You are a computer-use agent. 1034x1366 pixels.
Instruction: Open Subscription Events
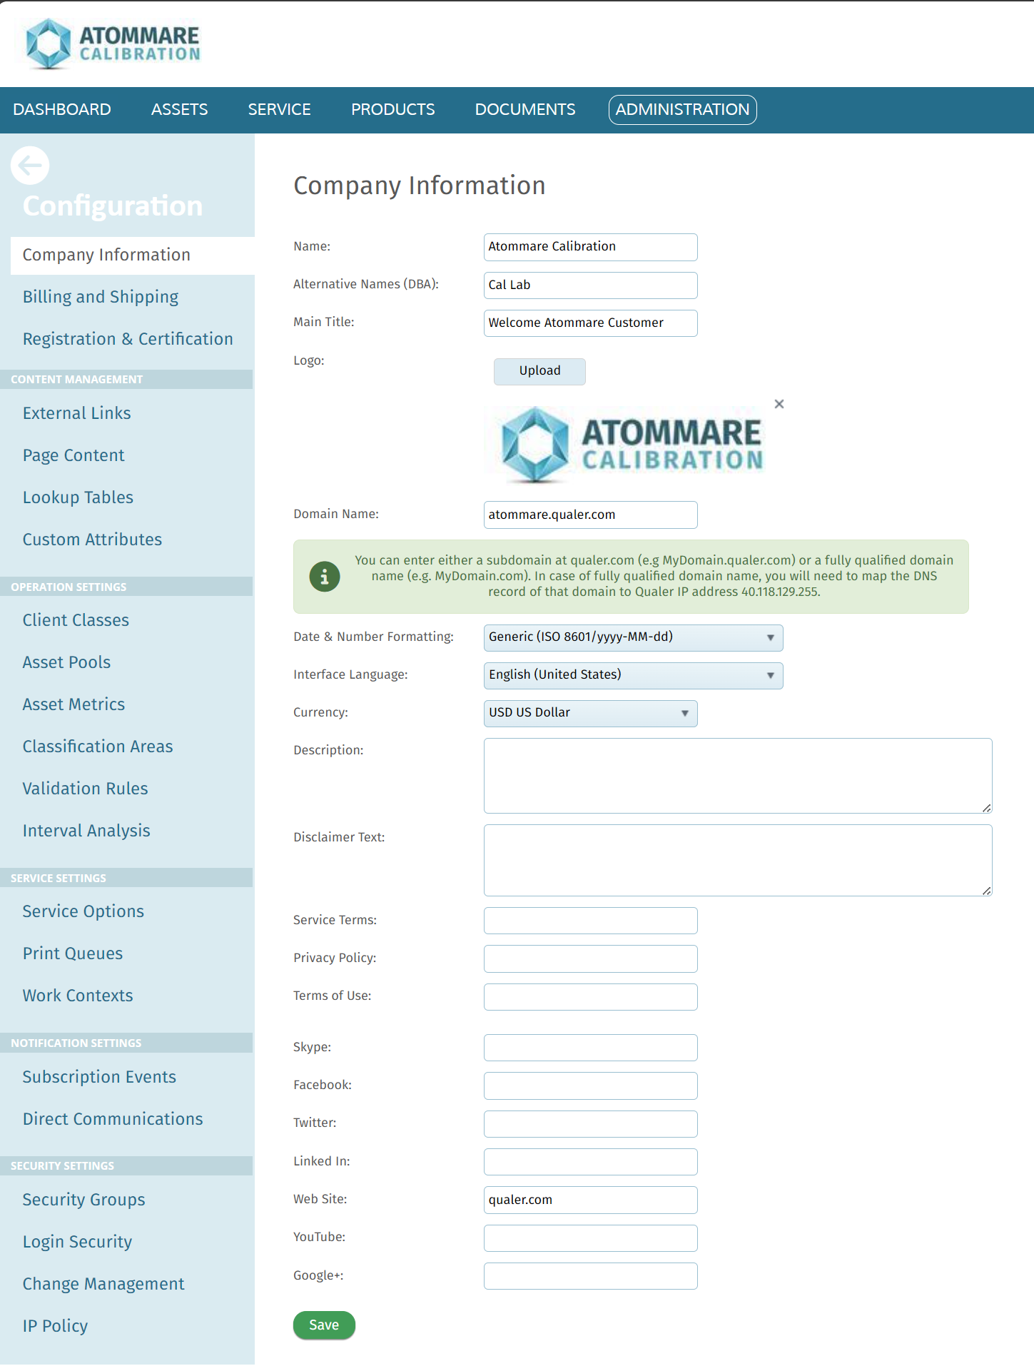(99, 1077)
